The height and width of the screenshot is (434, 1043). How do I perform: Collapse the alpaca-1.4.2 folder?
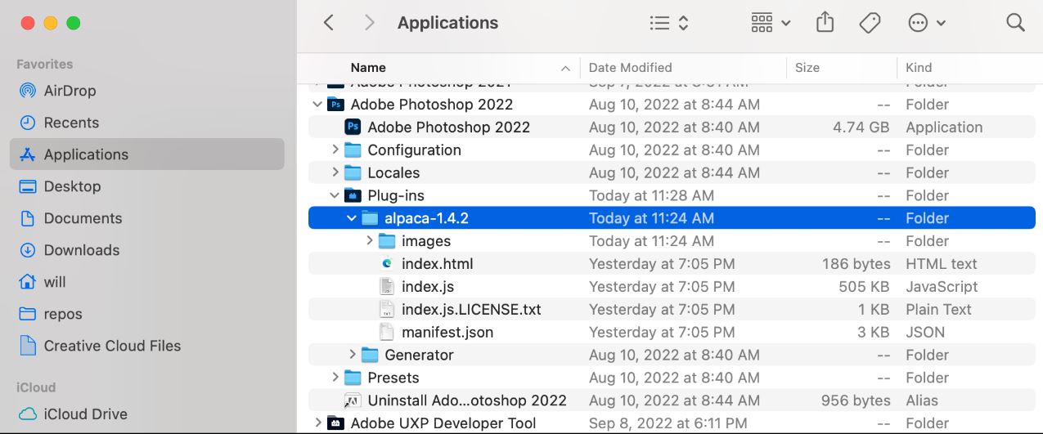(x=352, y=218)
